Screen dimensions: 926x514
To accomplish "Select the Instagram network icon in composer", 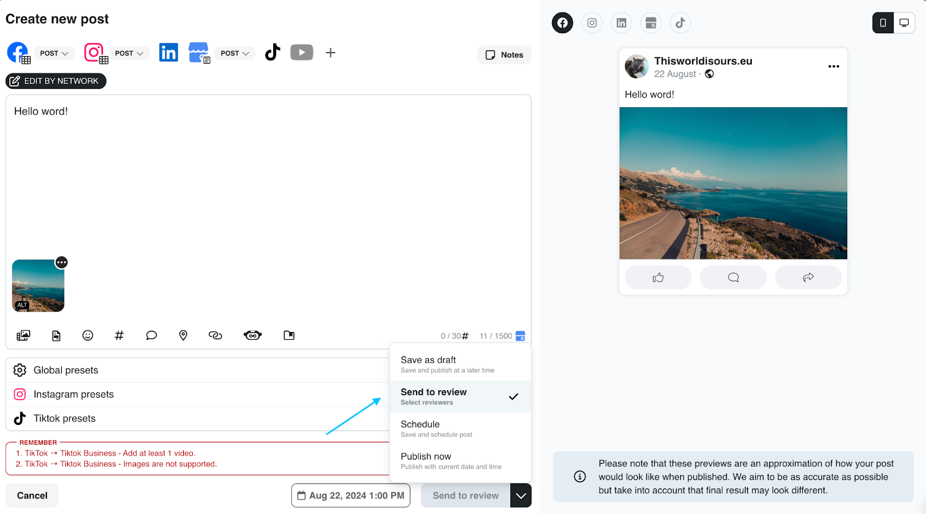I will point(95,53).
